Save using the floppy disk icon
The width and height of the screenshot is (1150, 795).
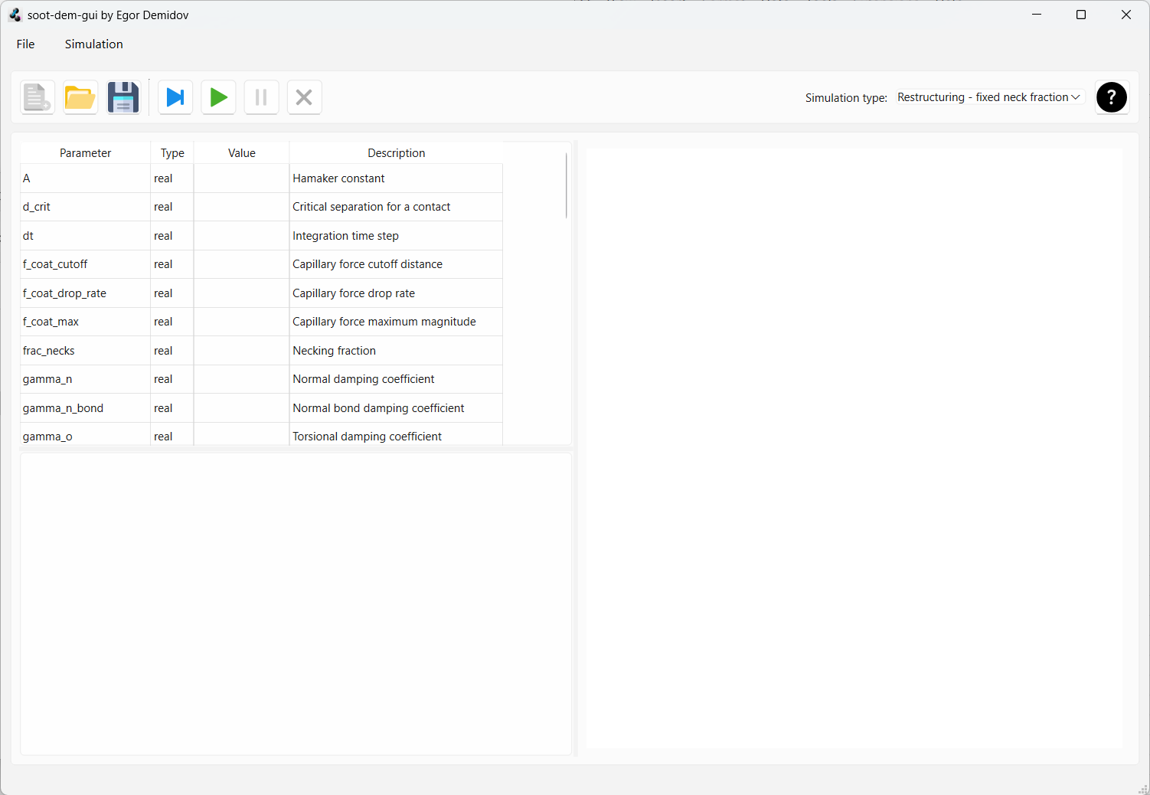[123, 97]
